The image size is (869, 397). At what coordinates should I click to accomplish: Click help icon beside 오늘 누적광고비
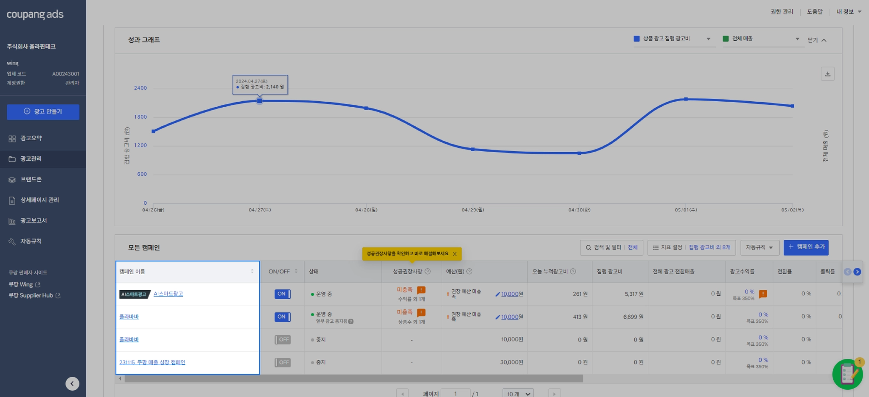573,271
